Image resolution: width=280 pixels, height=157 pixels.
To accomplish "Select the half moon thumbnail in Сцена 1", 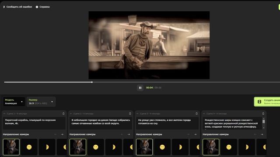I will pyautogui.click(x=47, y=147).
